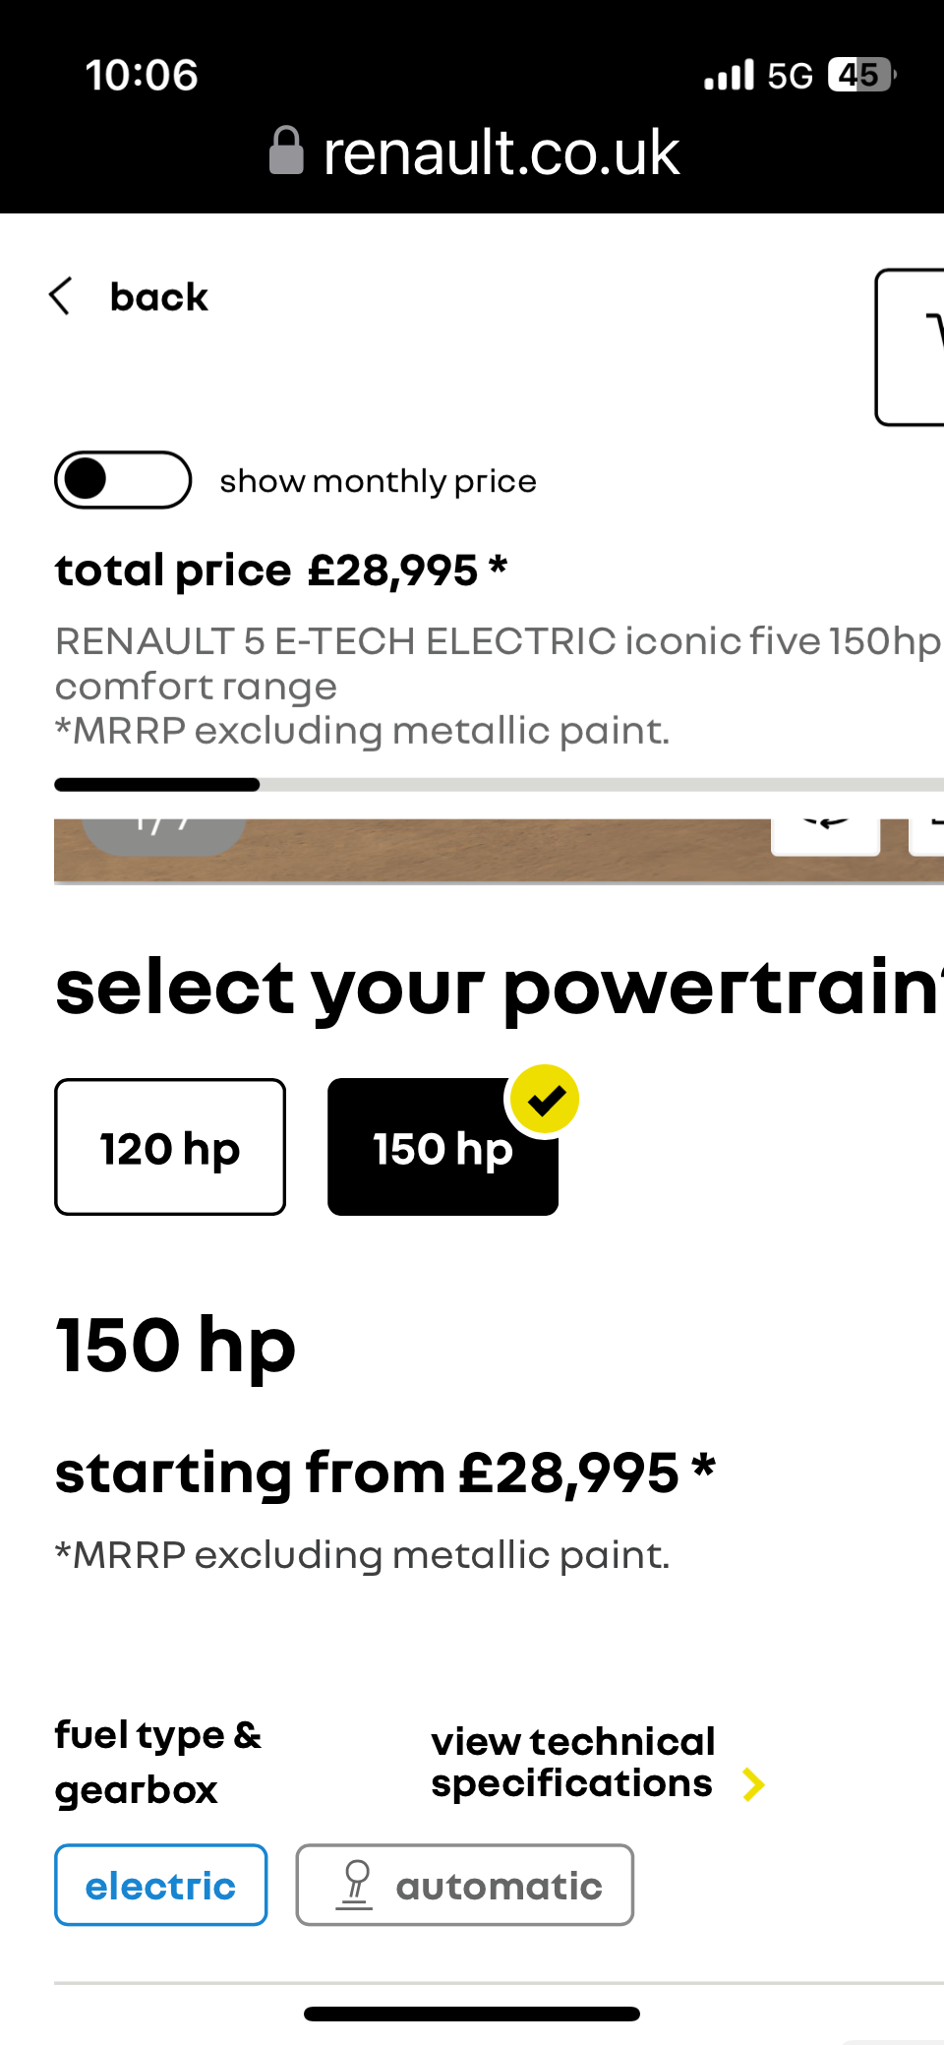Tap the back chevron arrow icon
The image size is (944, 2045).
(61, 296)
